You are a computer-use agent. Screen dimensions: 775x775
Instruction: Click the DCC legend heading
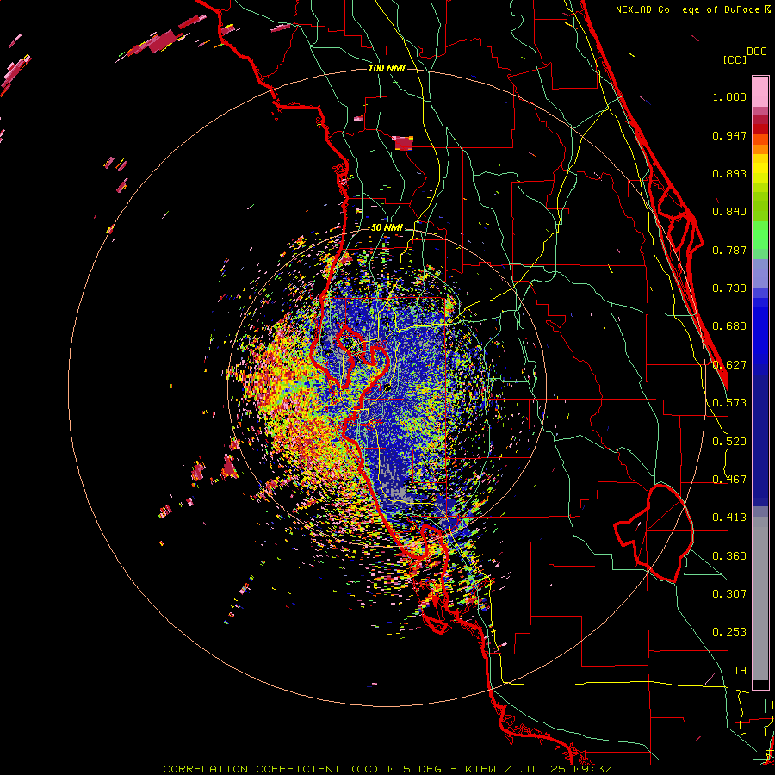click(x=756, y=52)
